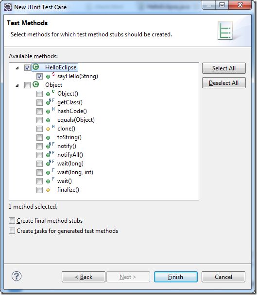Screen dimensions: 257x295
Task: Check the wait() checkbox
Action: coord(39,181)
